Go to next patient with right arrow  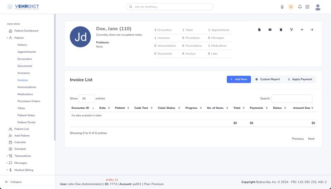pos(312,30)
